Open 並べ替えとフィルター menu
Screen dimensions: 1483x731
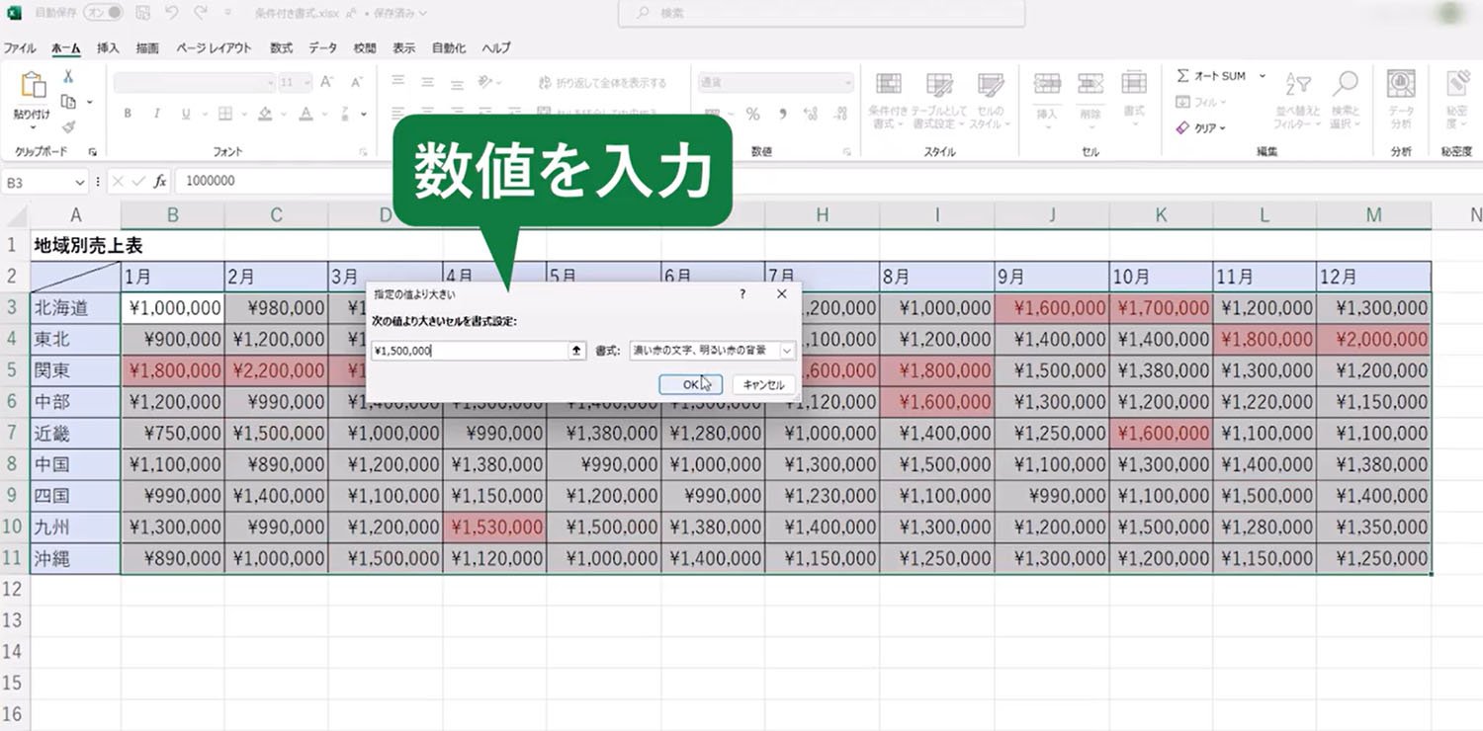click(x=1297, y=101)
